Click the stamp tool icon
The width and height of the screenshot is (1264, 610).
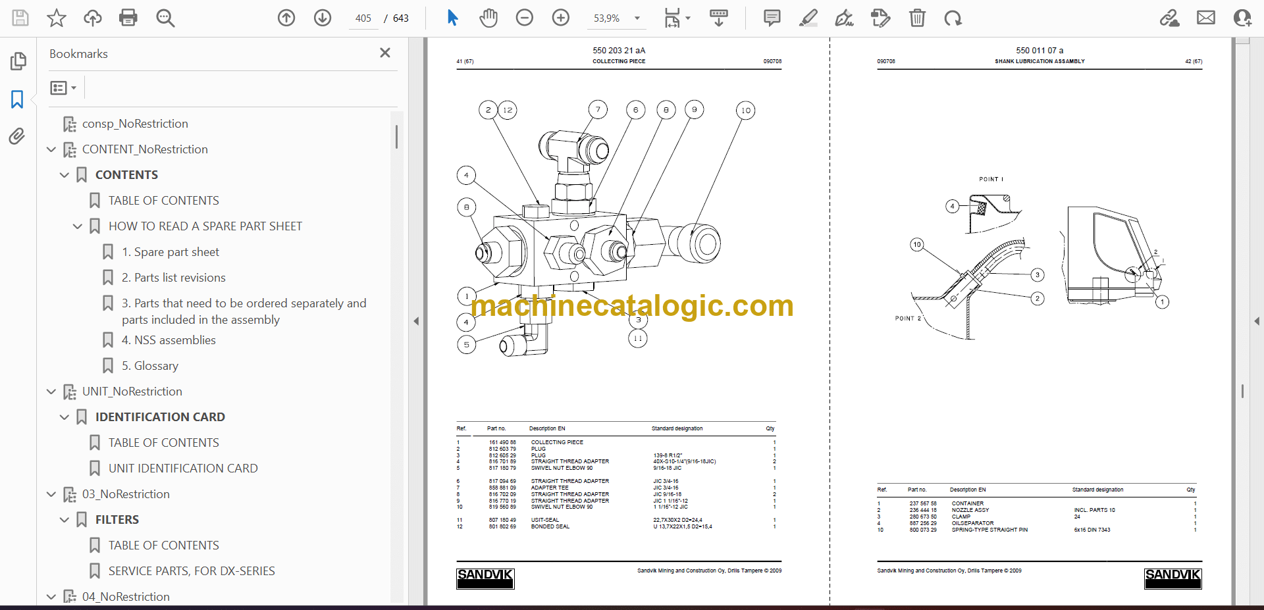tap(880, 18)
